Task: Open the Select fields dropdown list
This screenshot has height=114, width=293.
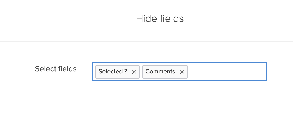Action: coord(226,72)
